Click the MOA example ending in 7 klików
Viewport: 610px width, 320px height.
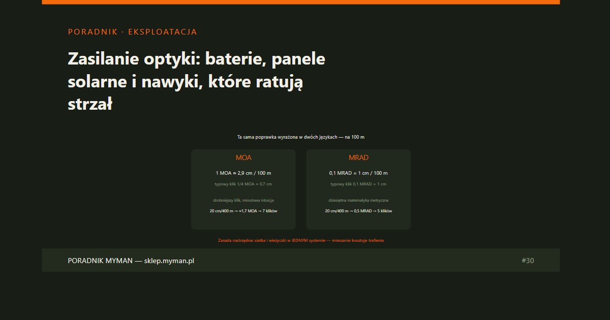pyautogui.click(x=243, y=211)
